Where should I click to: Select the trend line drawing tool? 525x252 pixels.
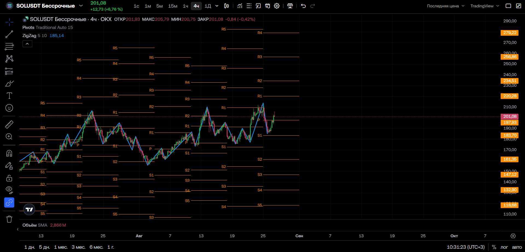[9, 34]
